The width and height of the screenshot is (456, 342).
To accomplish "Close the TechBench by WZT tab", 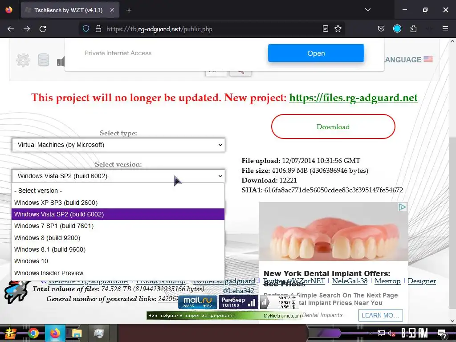I will pos(112,10).
